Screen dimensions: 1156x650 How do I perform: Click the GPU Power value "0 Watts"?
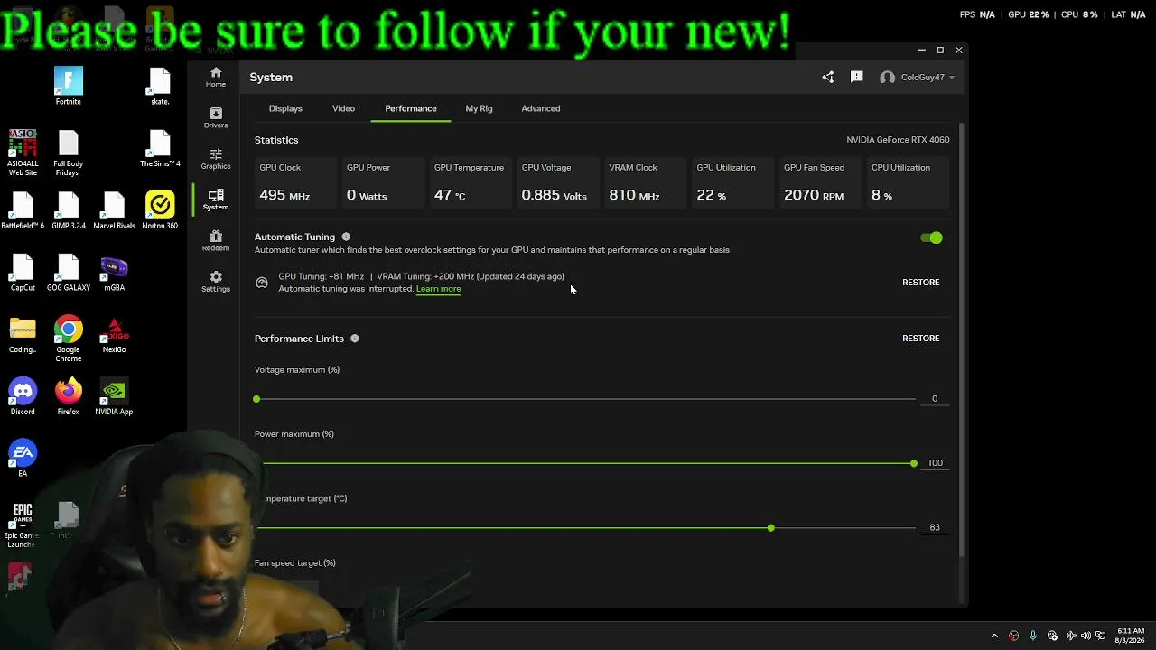[x=367, y=195]
